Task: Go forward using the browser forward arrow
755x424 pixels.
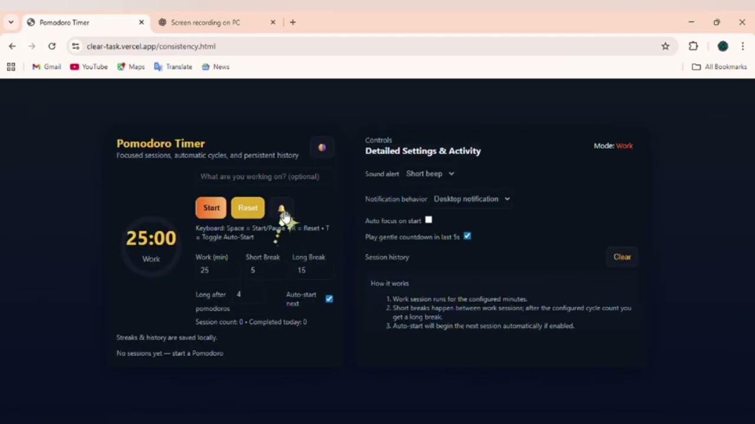Action: tap(32, 46)
